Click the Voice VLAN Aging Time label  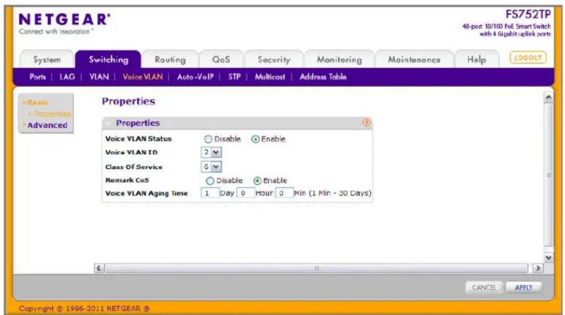(x=146, y=194)
